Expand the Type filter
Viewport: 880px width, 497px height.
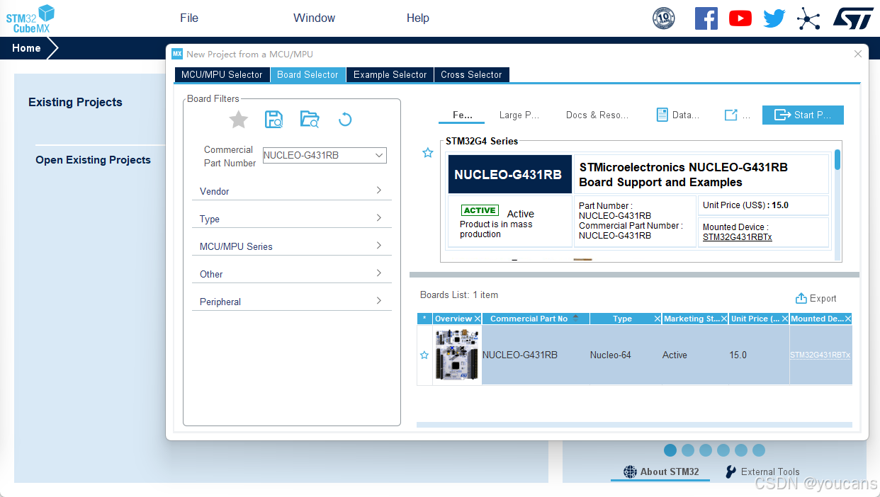[292, 219]
